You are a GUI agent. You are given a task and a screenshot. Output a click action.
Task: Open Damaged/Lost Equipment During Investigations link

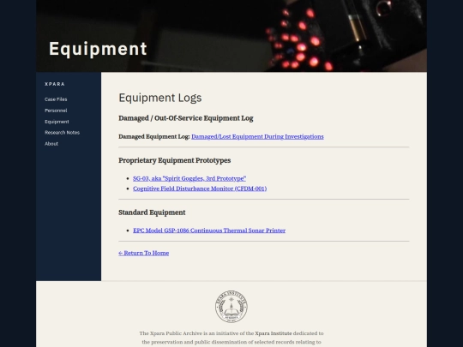point(257,136)
